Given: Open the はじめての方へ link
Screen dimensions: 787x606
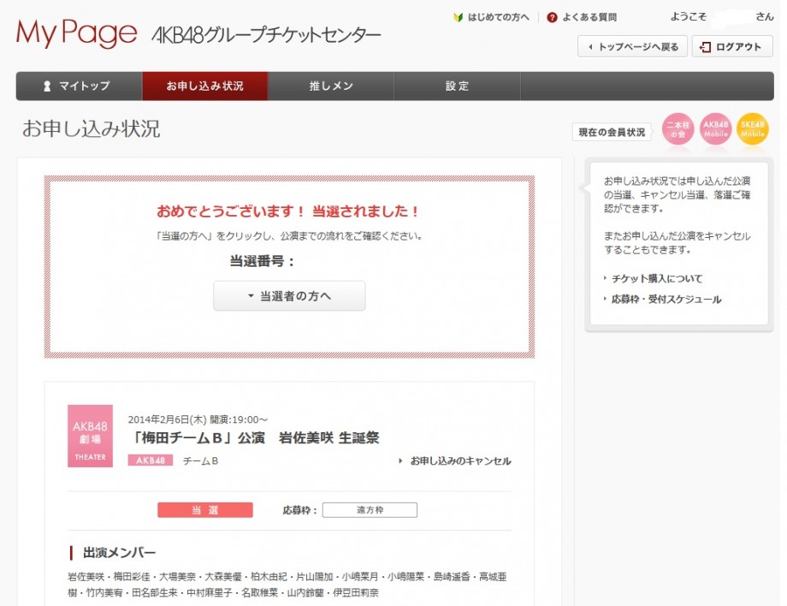Looking at the screenshot, I should pyautogui.click(x=499, y=18).
